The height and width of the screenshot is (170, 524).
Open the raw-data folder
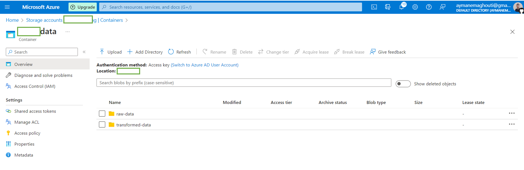coord(125,114)
